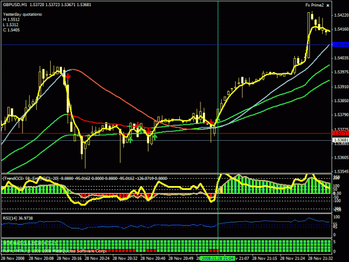349x262 pixels.
Task: Click the red 1.53711 price tag on the axis
Action: tap(341, 133)
